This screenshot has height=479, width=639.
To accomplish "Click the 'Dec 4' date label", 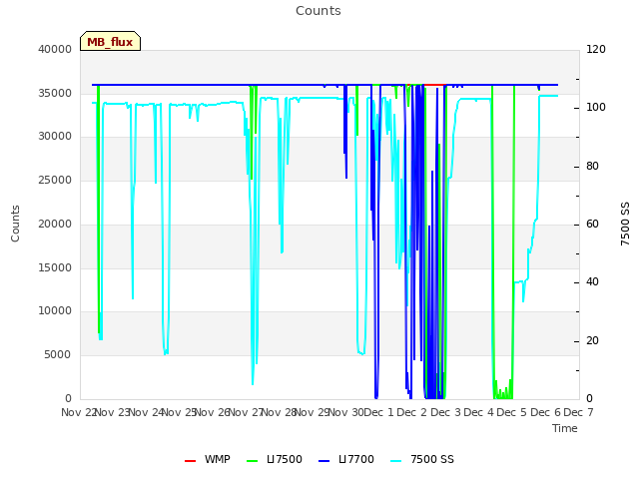I will pos(478,412).
